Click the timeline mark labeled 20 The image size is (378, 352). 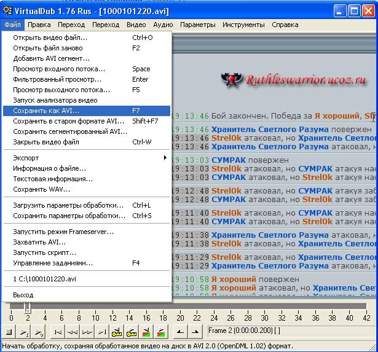point(180,318)
